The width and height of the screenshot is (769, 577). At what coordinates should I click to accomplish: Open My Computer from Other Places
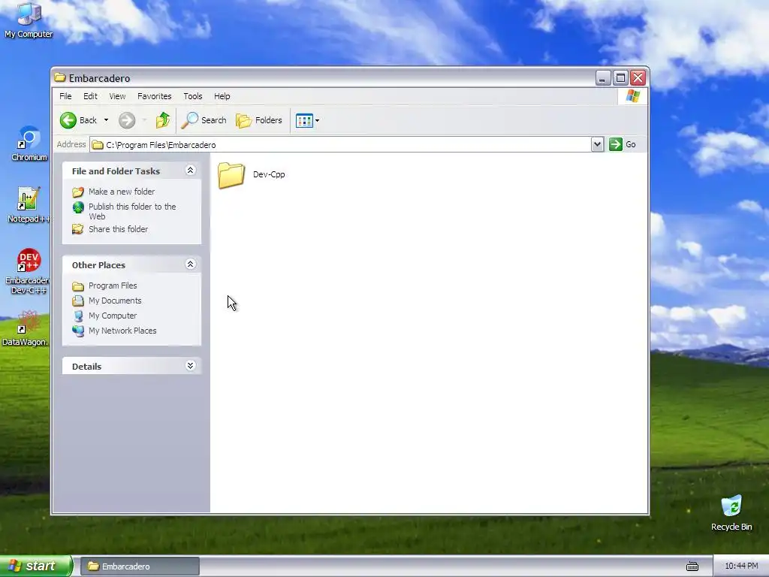click(113, 316)
